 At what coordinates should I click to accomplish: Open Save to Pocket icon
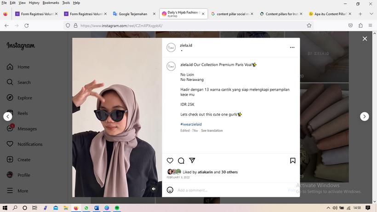click(x=350, y=25)
